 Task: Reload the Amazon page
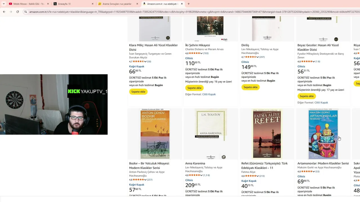click(x=17, y=12)
